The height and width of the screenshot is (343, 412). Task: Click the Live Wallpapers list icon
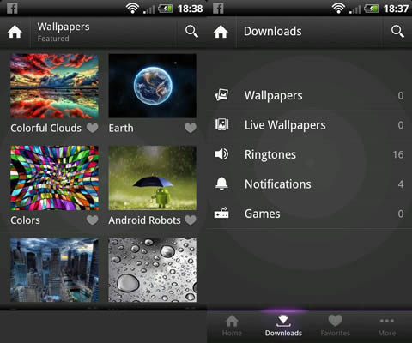[221, 124]
